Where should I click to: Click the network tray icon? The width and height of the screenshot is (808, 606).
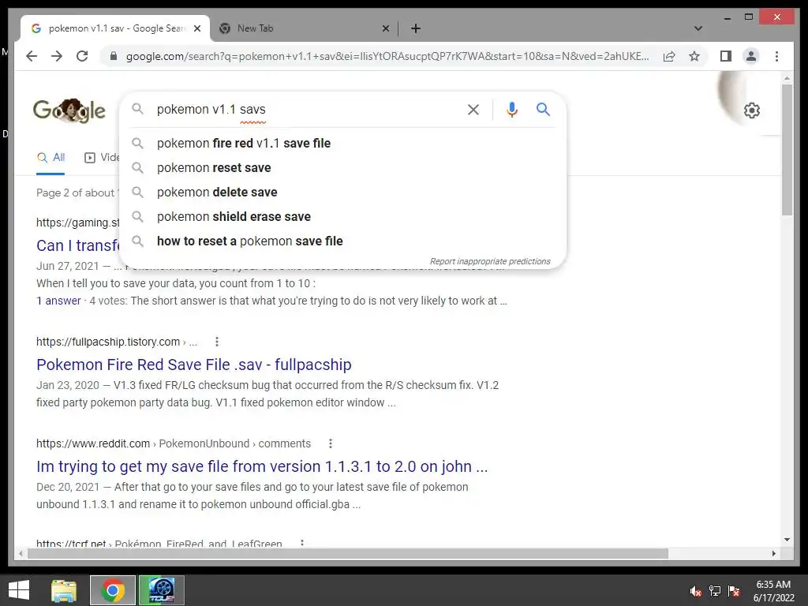point(715,591)
